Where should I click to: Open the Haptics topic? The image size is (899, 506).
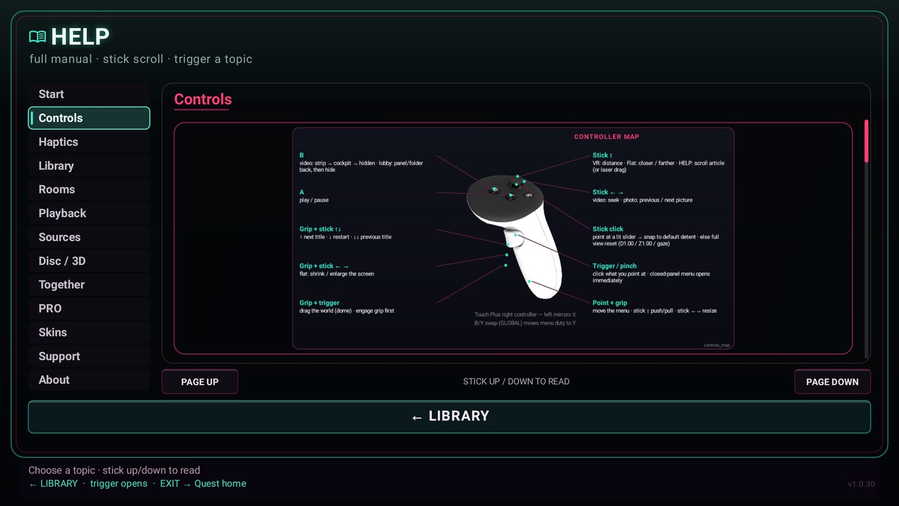tap(89, 142)
